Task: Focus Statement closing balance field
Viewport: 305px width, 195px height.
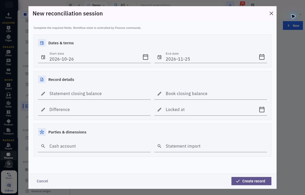Action: pyautogui.click(x=94, y=94)
